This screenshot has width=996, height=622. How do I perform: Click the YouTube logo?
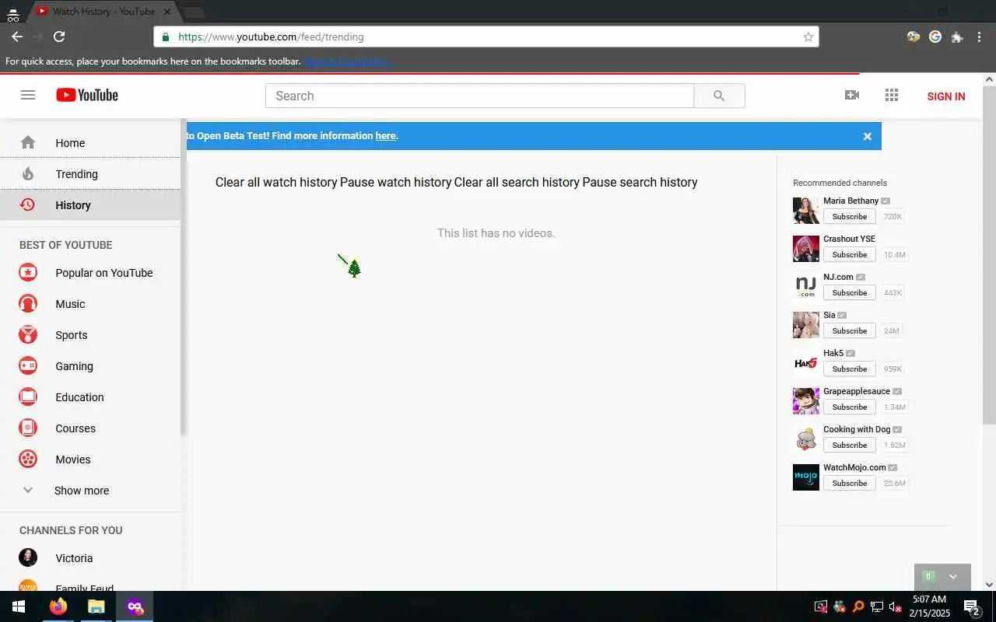(87, 95)
